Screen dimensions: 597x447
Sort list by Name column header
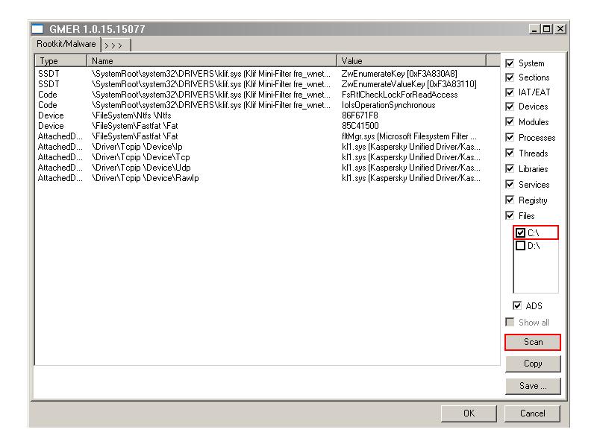point(213,60)
